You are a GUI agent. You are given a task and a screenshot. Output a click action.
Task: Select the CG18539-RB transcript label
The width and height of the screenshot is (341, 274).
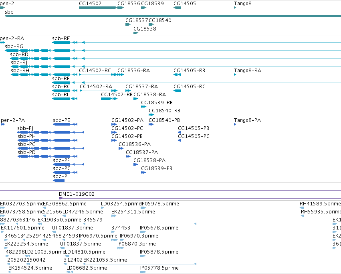click(157, 103)
